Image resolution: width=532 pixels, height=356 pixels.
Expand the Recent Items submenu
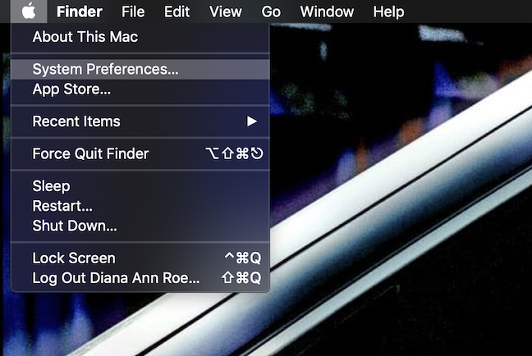point(140,121)
